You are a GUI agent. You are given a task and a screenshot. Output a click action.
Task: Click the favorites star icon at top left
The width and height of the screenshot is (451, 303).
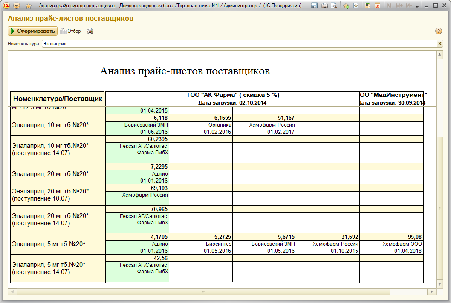(x=29, y=6)
